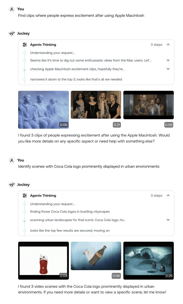Collapse the second Agents Thinking panel with the up chevron
Viewport: 183px width, 304px height.
(x=168, y=195)
